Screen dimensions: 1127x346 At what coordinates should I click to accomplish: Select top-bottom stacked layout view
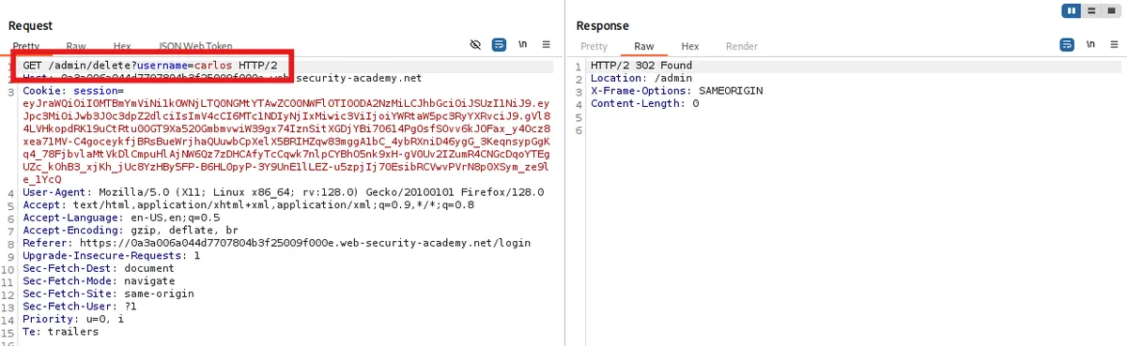(x=1090, y=10)
